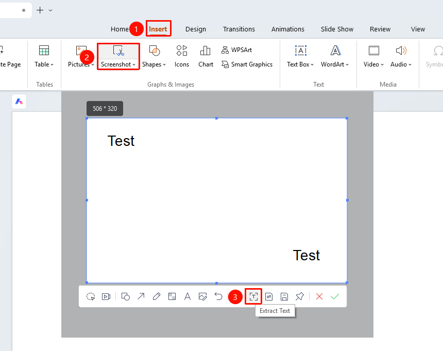Click Smart Graphics in the ribbon
443x351 pixels.
click(x=247, y=64)
